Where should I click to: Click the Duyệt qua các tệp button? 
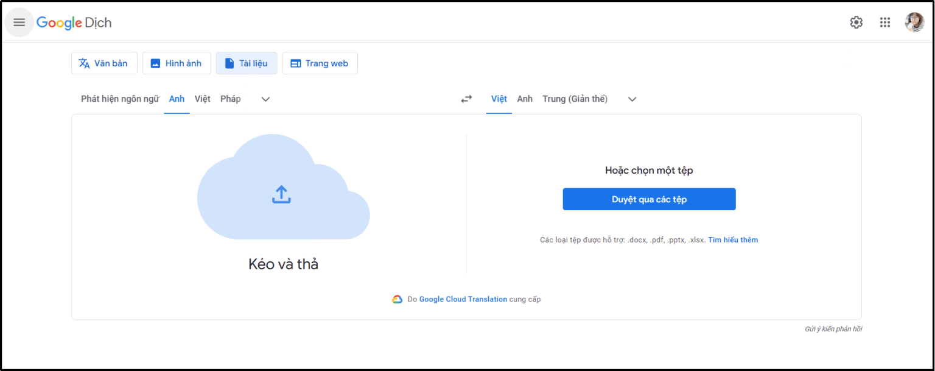[x=649, y=199]
